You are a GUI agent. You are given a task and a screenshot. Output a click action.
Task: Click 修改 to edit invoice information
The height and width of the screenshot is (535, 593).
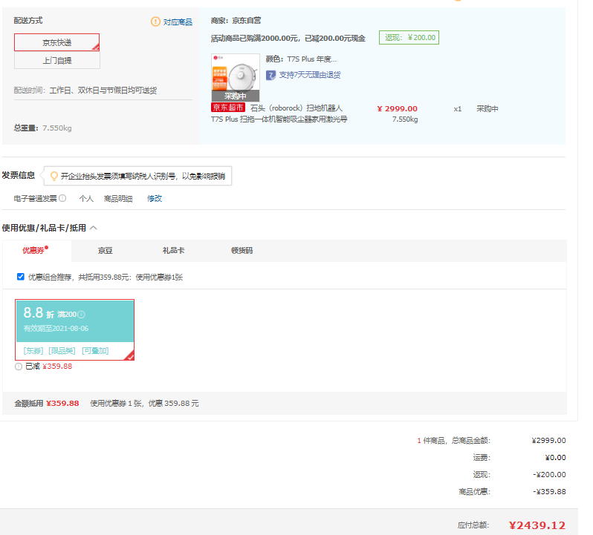pyautogui.click(x=155, y=198)
